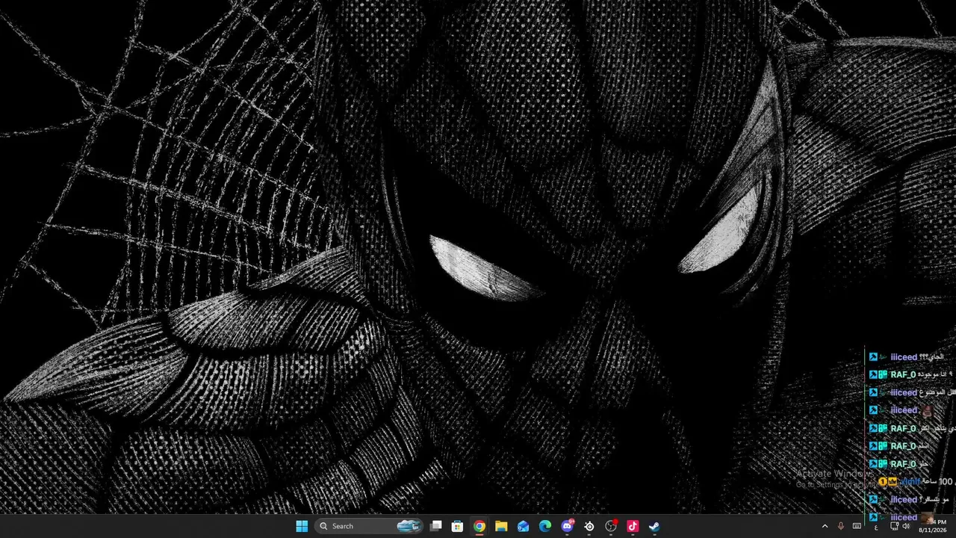Open Discord with the 9+ badge

click(568, 526)
